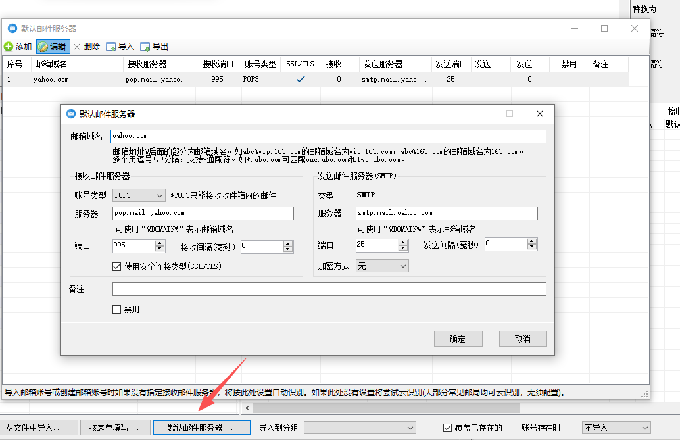Click the 邮箱域名 input field
The image size is (680, 440).
(328, 136)
